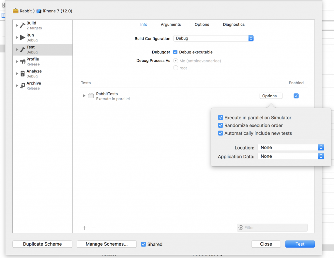Click the Filter field below the test list
This screenshot has width=334, height=258.
272,227
